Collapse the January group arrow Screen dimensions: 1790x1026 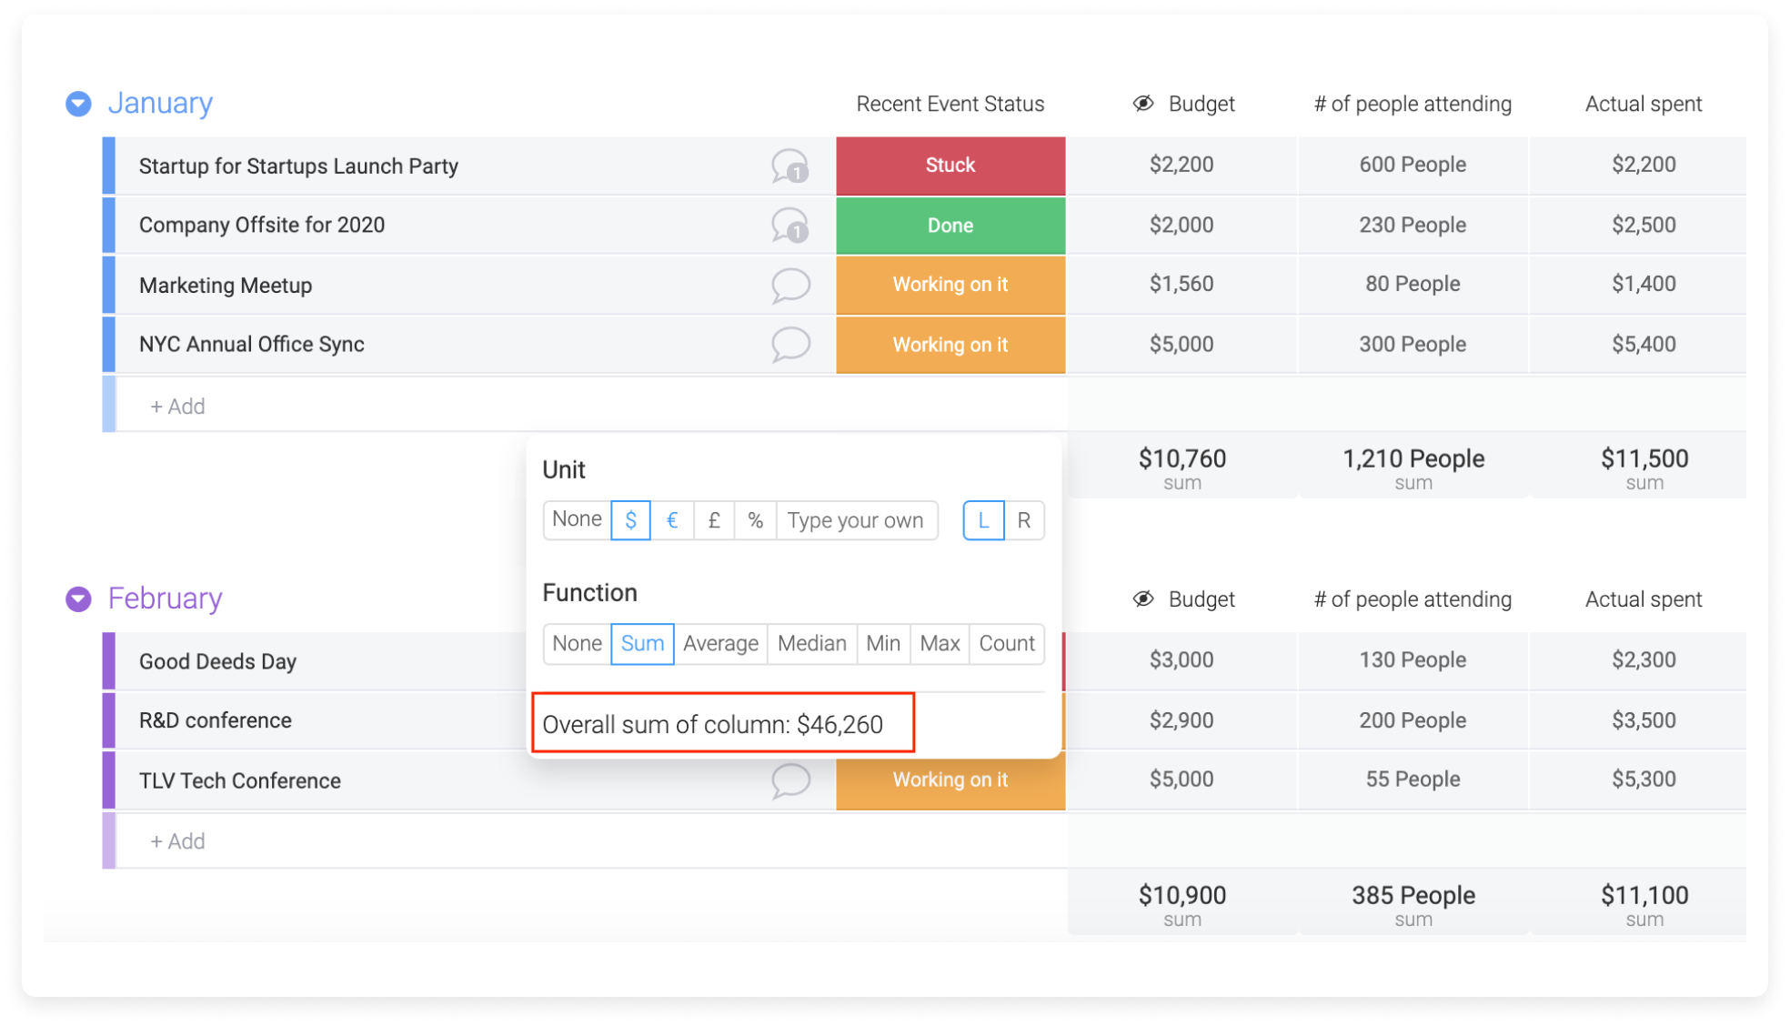coord(78,104)
